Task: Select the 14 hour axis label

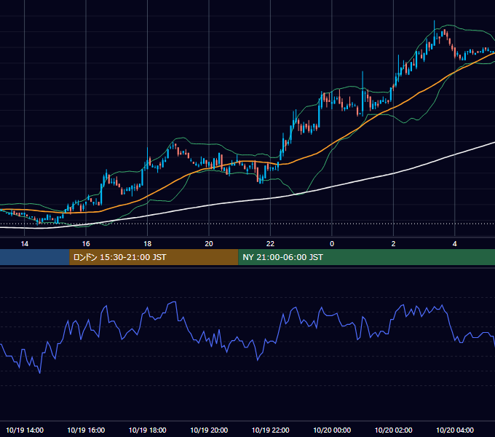Action: click(x=24, y=244)
